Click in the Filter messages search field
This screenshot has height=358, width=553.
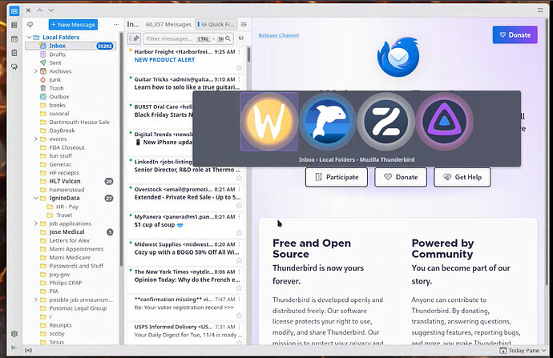(x=168, y=38)
